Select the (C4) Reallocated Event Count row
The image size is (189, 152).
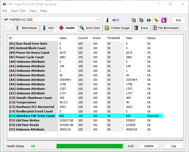coord(86,111)
